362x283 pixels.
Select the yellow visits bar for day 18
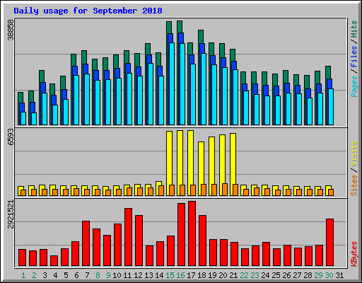(201, 168)
